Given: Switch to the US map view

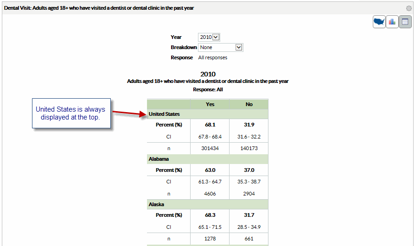Looking at the screenshot, I should point(379,22).
